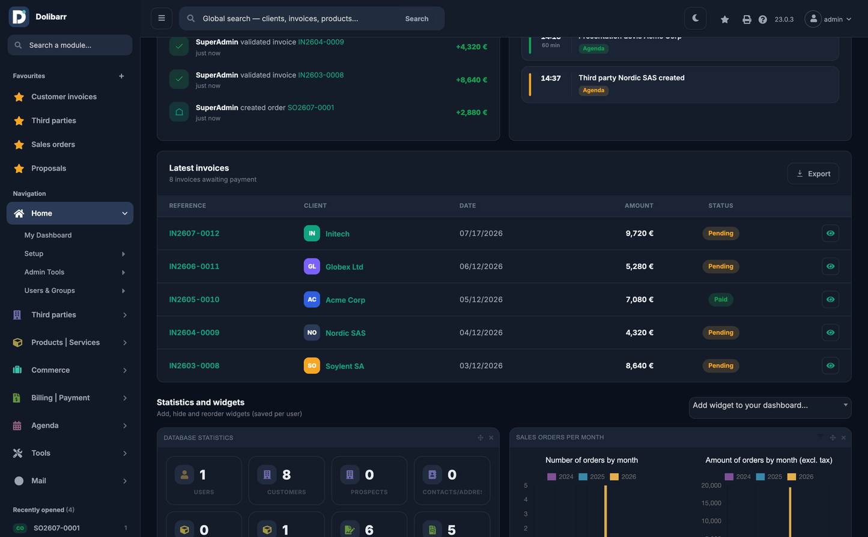Click Acme Corp AC avatar
This screenshot has width=868, height=537.
click(312, 299)
